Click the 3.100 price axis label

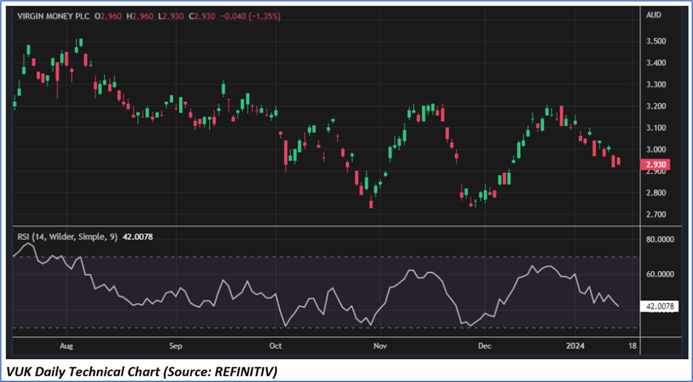pyautogui.click(x=656, y=128)
